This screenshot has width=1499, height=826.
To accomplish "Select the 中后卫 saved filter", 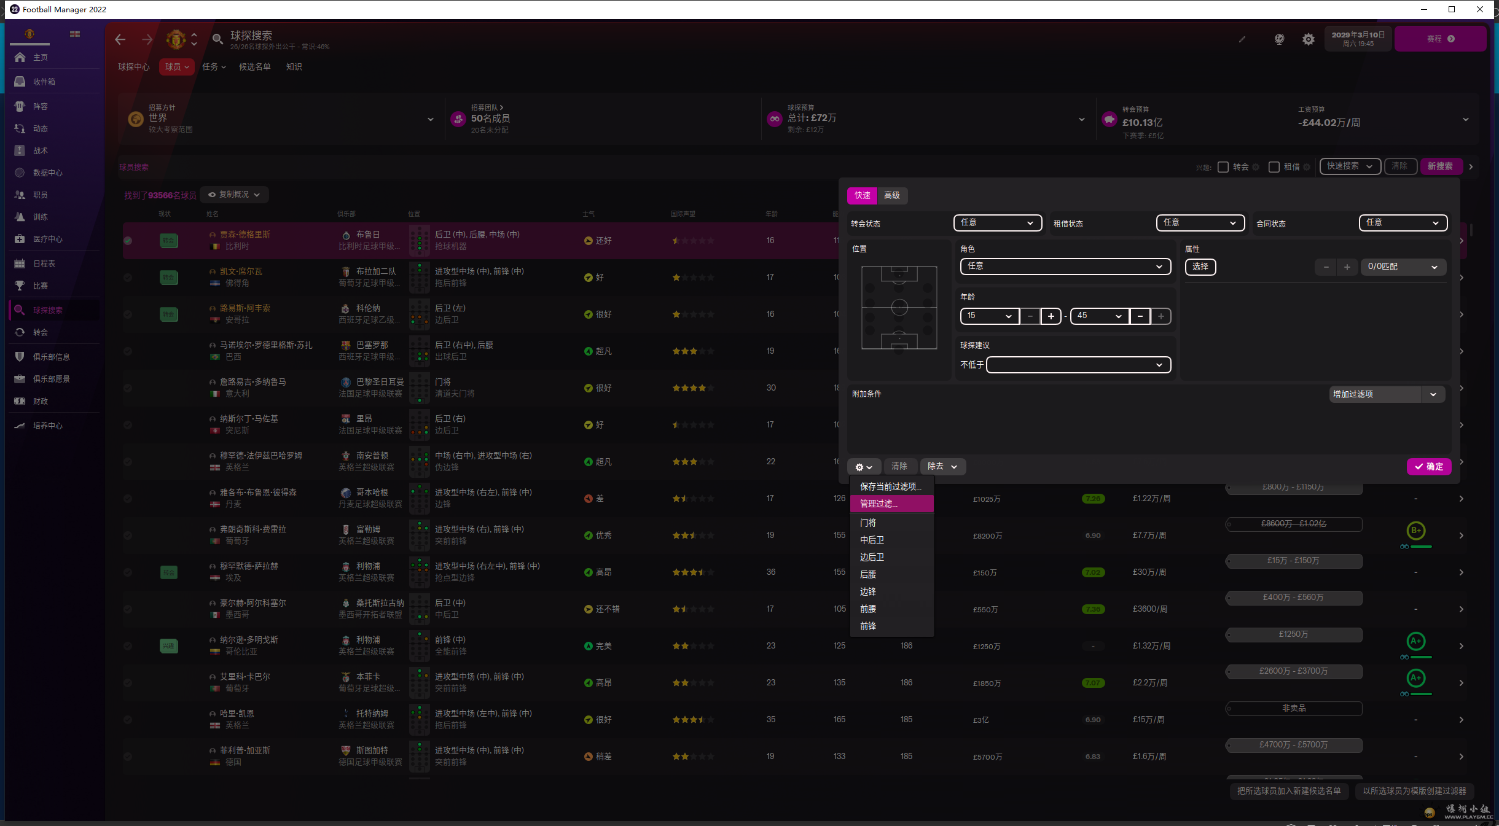I will coord(891,540).
